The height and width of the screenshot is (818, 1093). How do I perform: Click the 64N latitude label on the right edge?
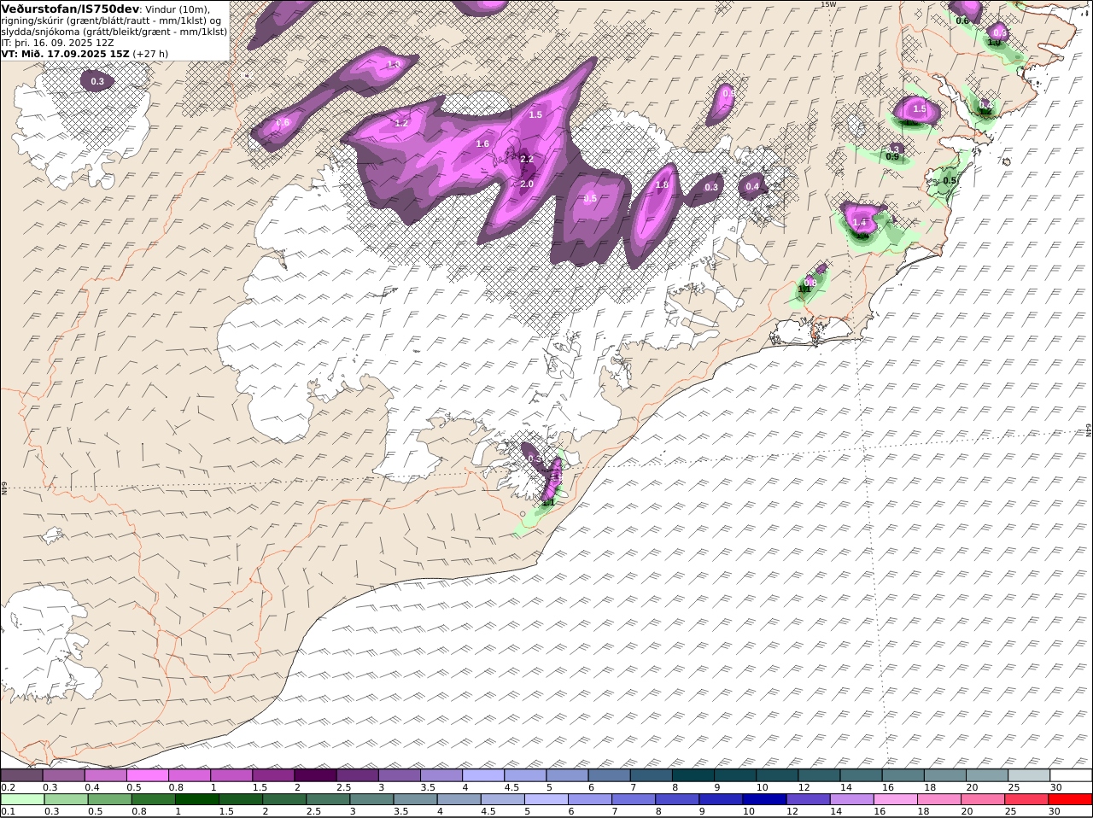coord(1089,429)
